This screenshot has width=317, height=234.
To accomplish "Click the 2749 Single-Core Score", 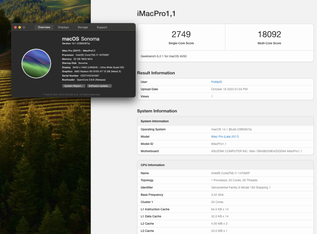I will (181, 34).
